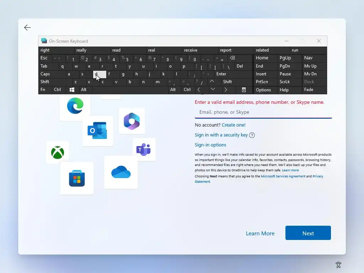The image size is (364, 273).
Task: Click the Windows logo key on the keyboard
Action: (x=72, y=90)
